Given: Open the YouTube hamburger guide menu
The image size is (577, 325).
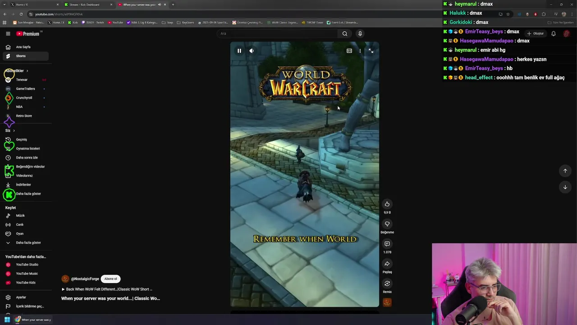Looking at the screenshot, I should (8, 34).
